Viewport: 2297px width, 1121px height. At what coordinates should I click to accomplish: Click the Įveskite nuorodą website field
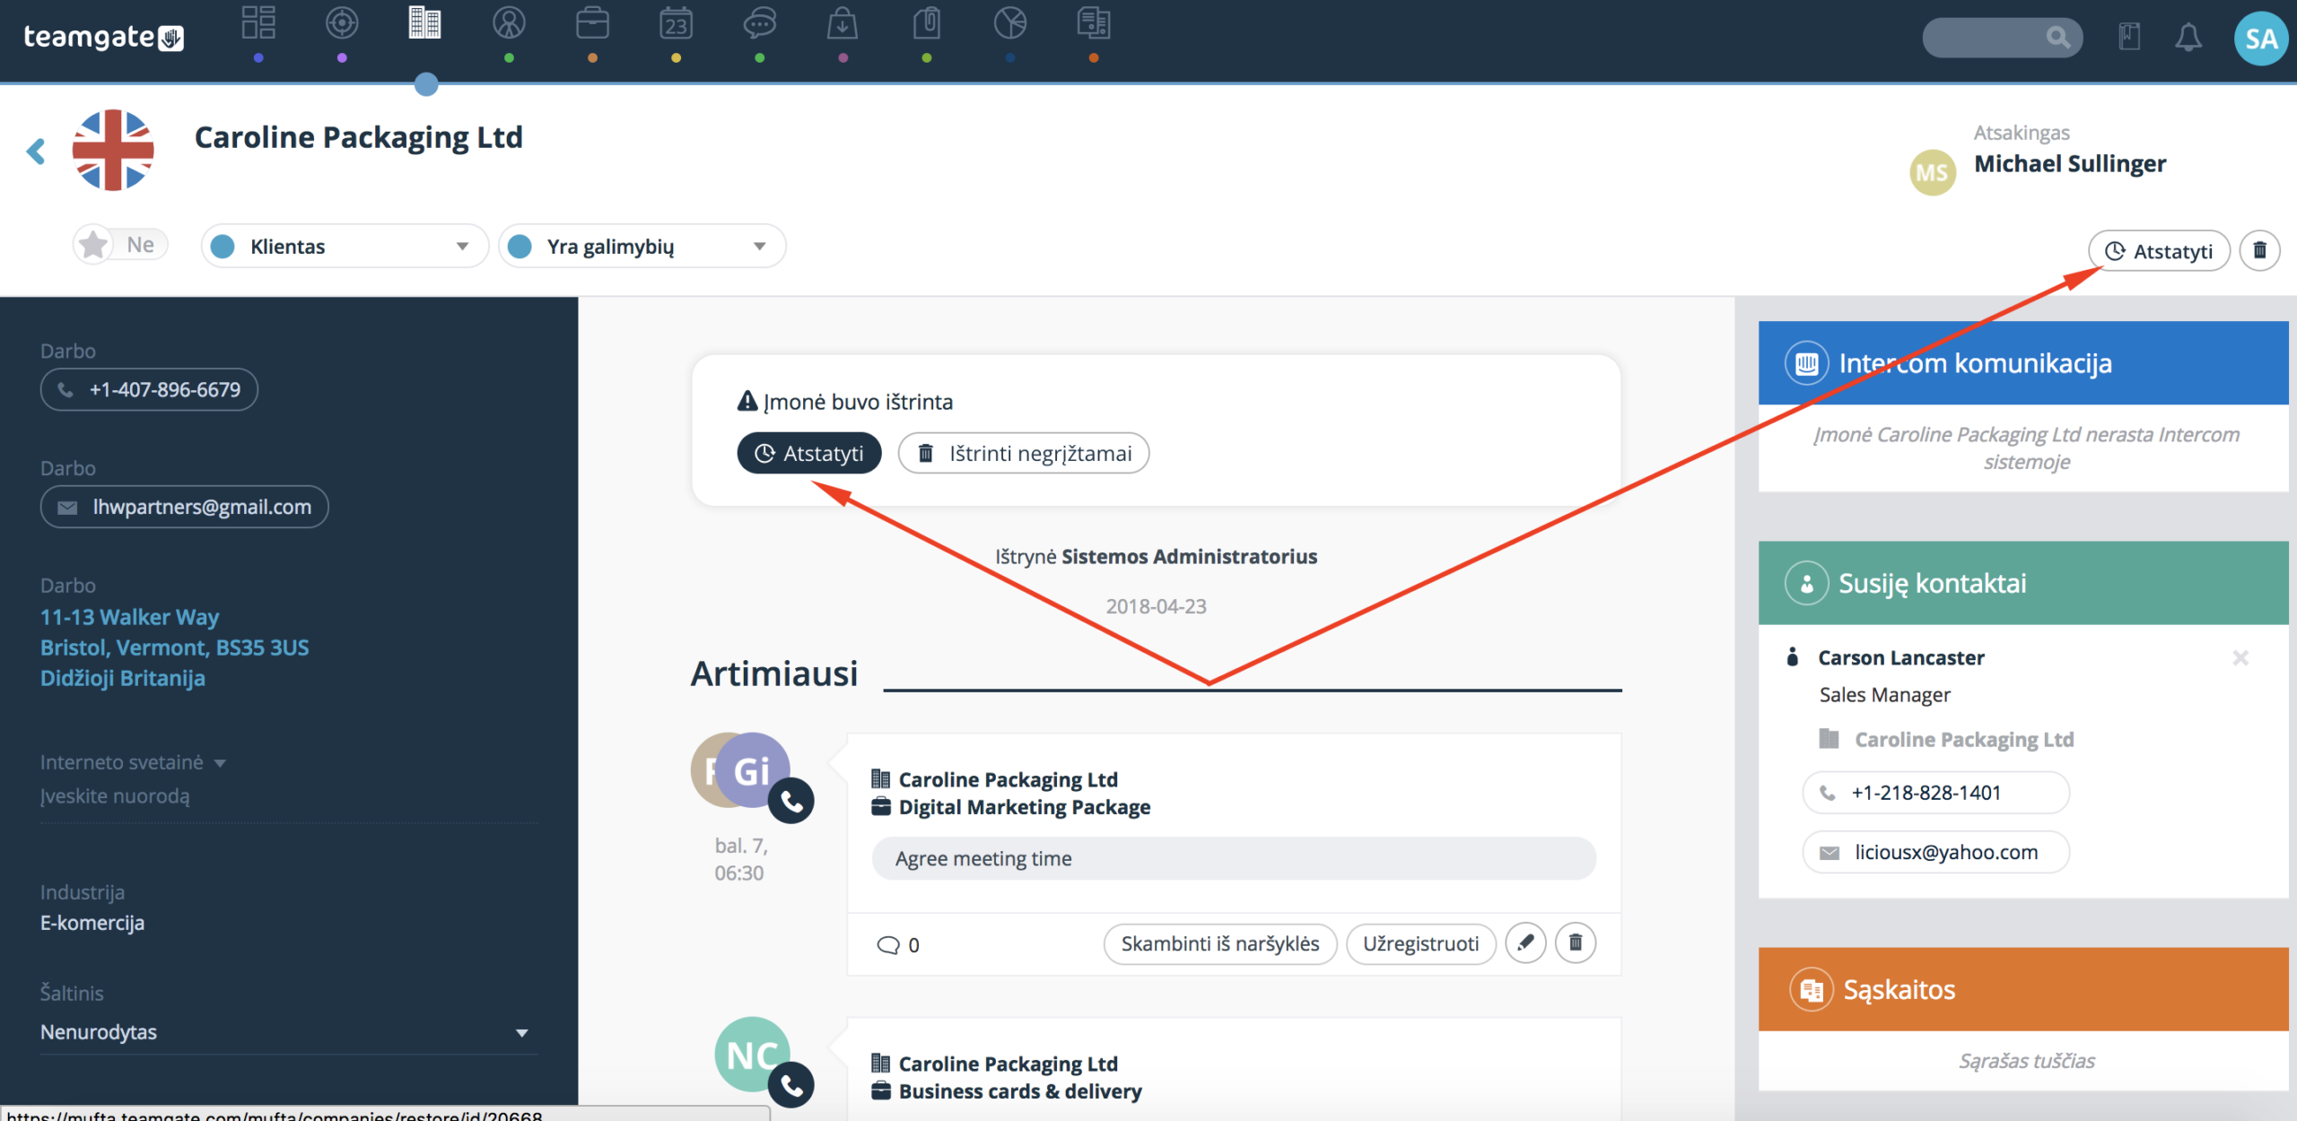(287, 797)
